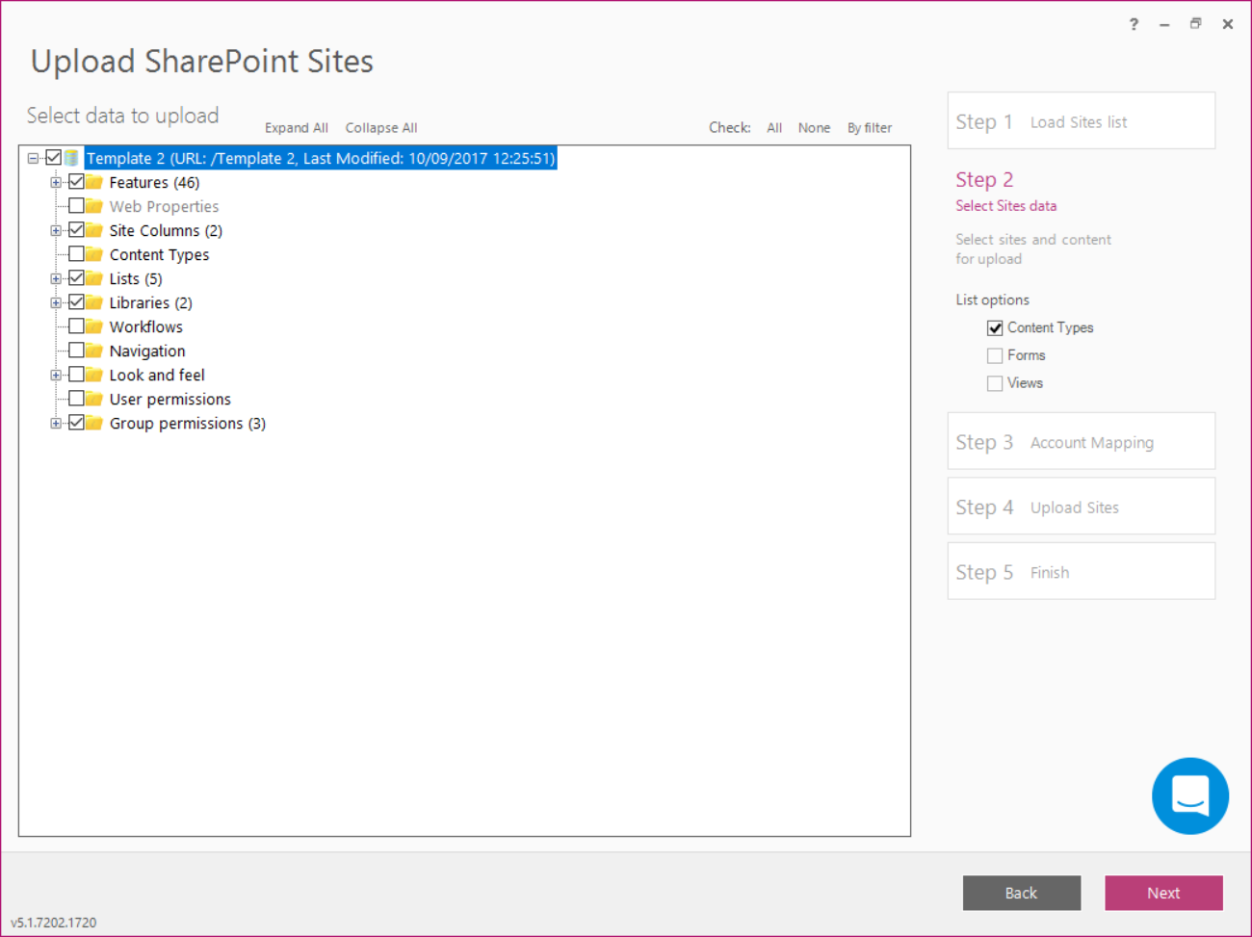The height and width of the screenshot is (937, 1252).
Task: Uncheck the Template 2 root checkbox
Action: (x=54, y=158)
